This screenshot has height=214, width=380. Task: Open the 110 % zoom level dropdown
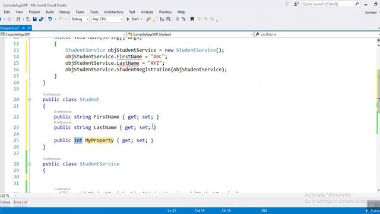point(8,196)
